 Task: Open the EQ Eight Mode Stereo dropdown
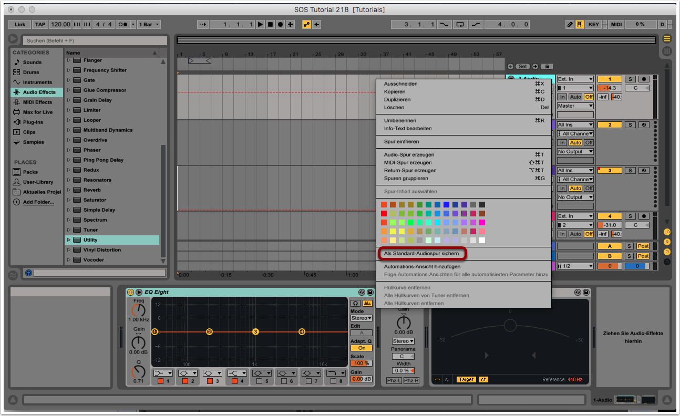tap(362, 318)
